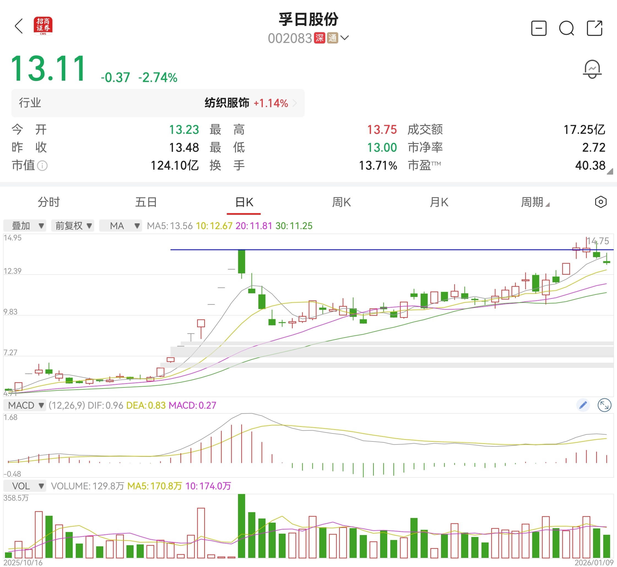Click market value info icon
The height and width of the screenshot is (567, 617).
pyautogui.click(x=42, y=166)
